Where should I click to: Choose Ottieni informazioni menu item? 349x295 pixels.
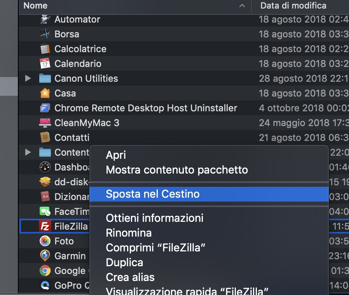click(x=155, y=218)
